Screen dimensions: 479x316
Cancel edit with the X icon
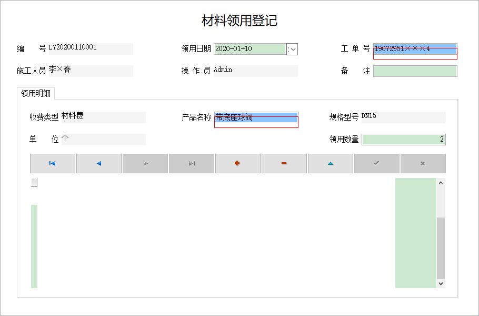click(423, 163)
